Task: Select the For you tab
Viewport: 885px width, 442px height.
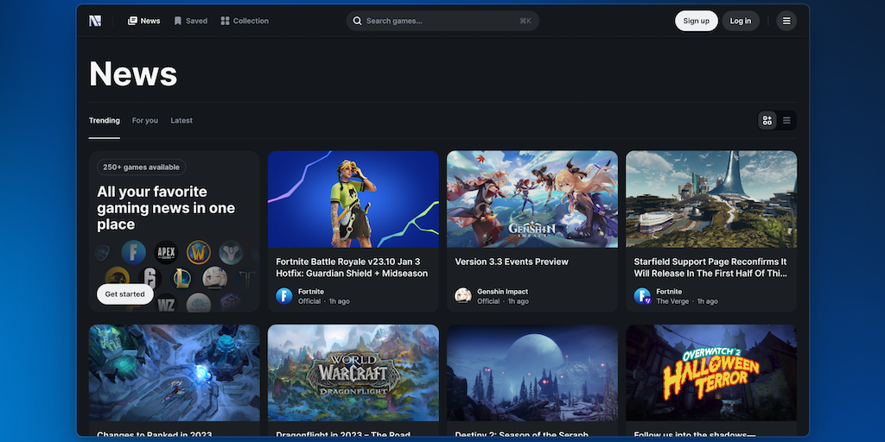Action: coord(145,121)
